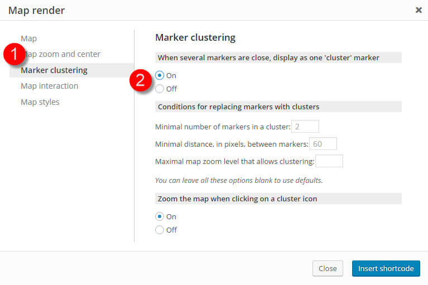The image size is (428, 285).
Task: Click the red number 2 annotation badge
Action: coord(140,80)
